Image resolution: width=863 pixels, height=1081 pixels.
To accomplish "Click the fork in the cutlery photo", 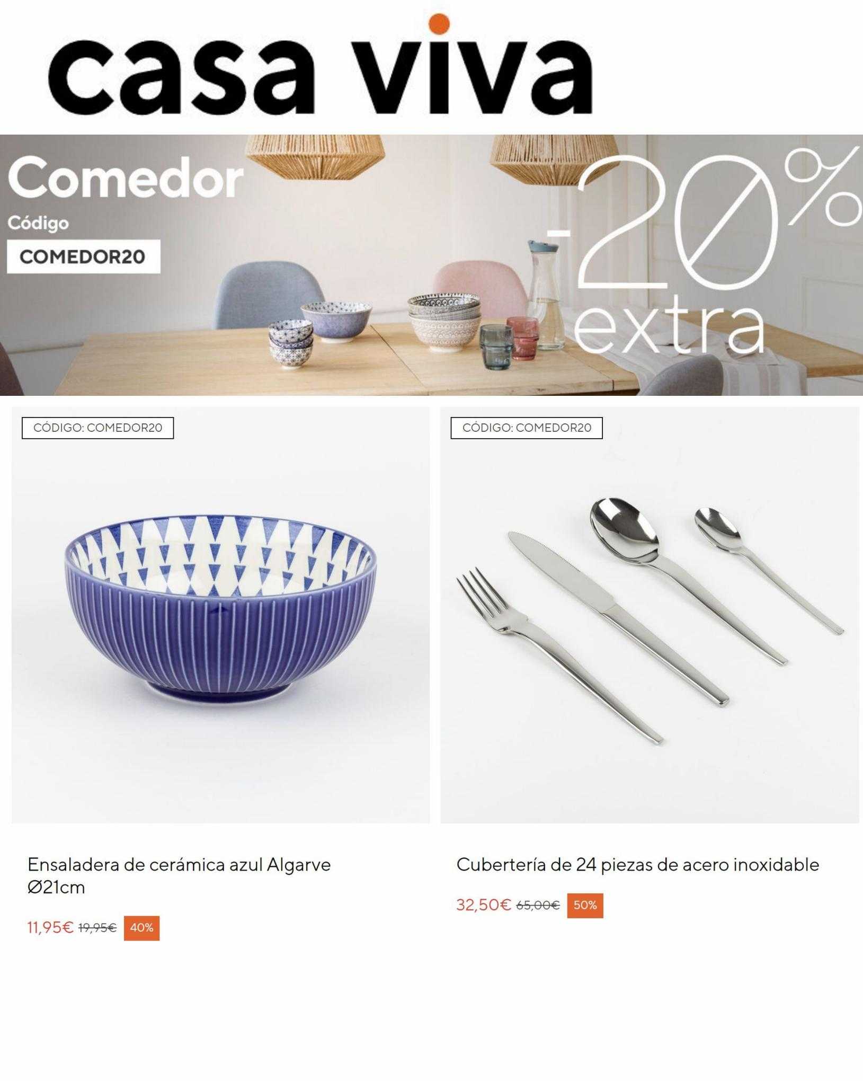I will pyautogui.click(x=559, y=654).
